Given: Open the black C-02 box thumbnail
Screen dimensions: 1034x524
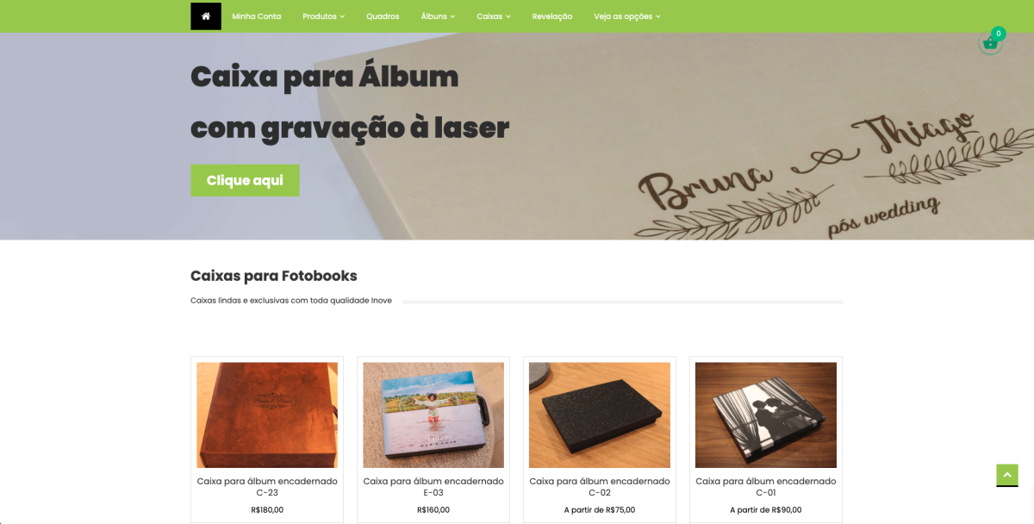Looking at the screenshot, I should 600,415.
